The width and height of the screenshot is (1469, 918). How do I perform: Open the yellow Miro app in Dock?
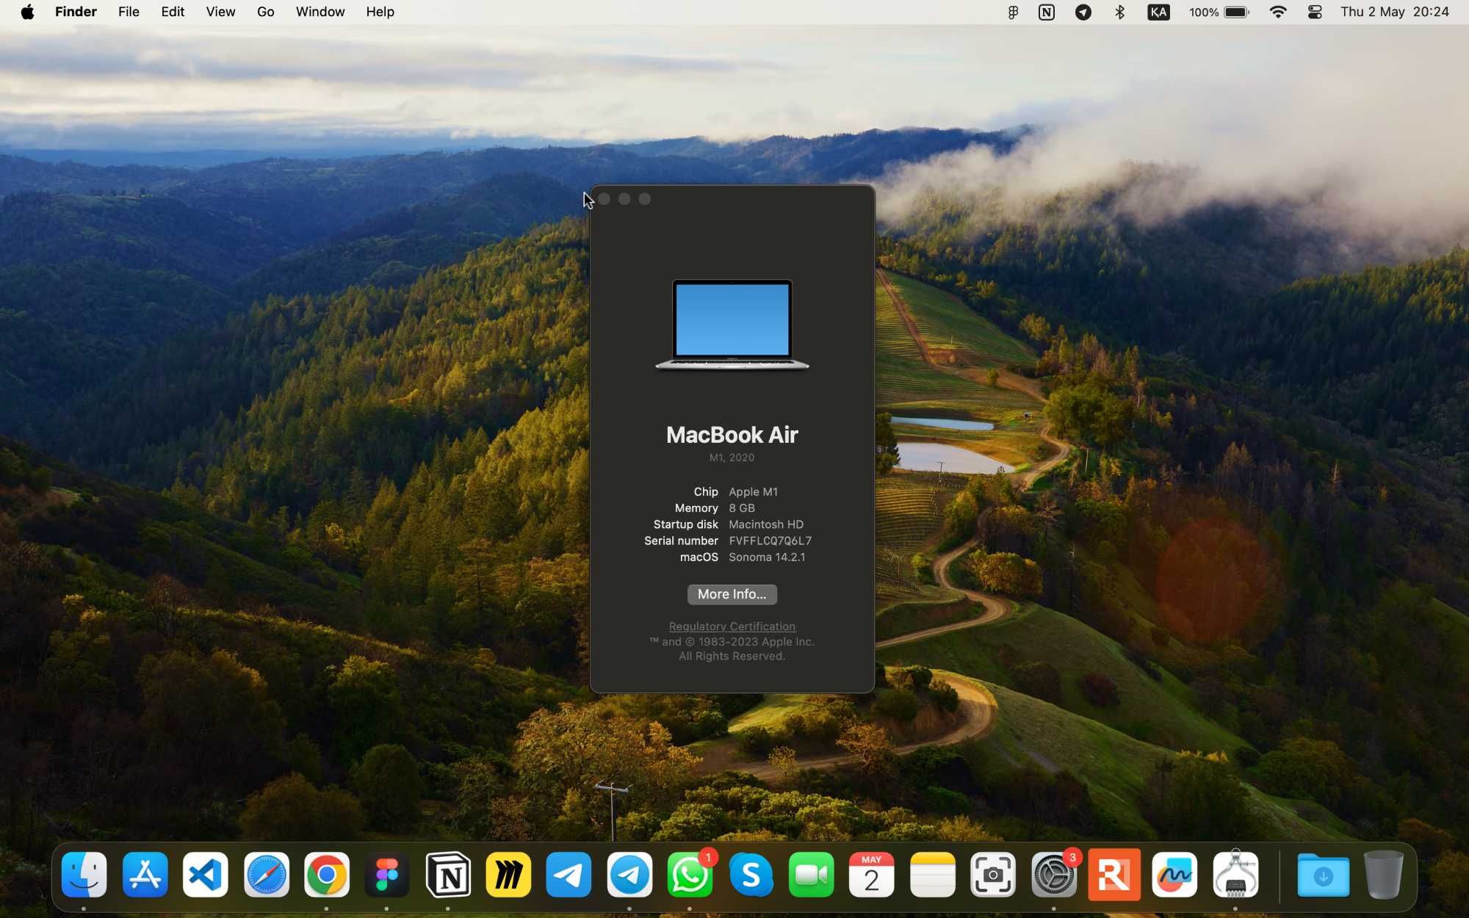[x=508, y=875]
